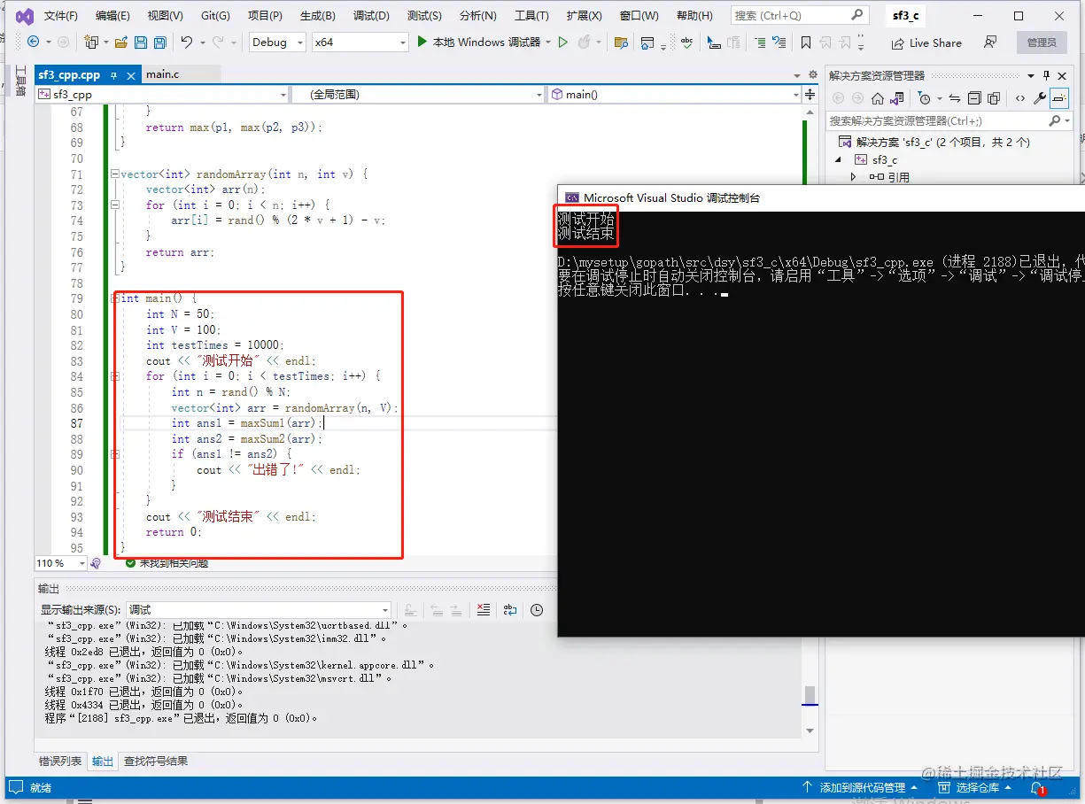Click the Solution Explorer search field
Viewport: 1085px width, 804px height.
click(x=949, y=120)
